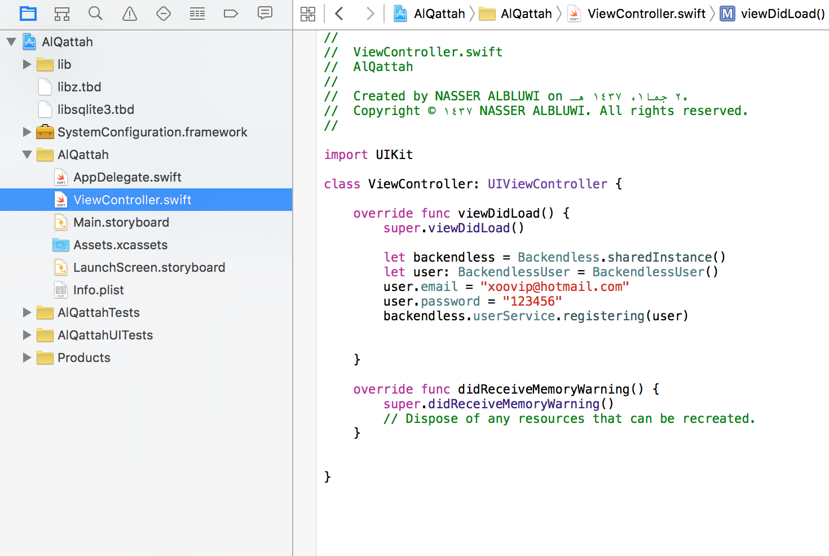829x556 pixels.
Task: Open the viewDidLoad() method breadcrumb
Action: tap(773, 14)
